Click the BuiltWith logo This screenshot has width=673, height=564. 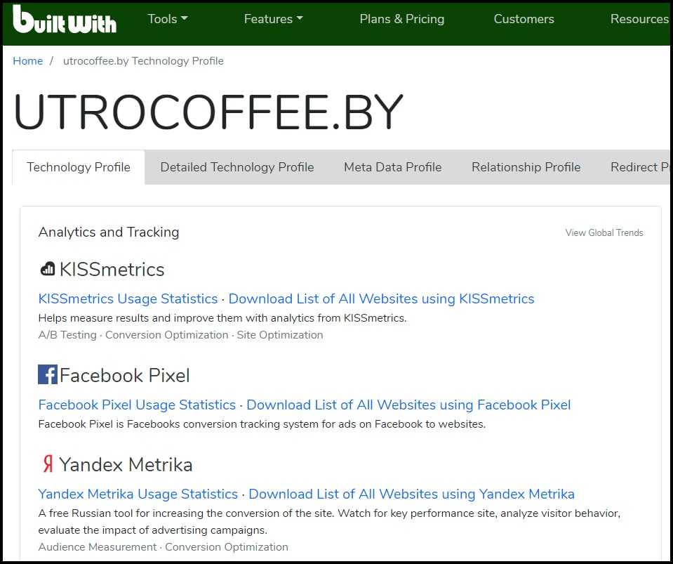click(x=65, y=20)
